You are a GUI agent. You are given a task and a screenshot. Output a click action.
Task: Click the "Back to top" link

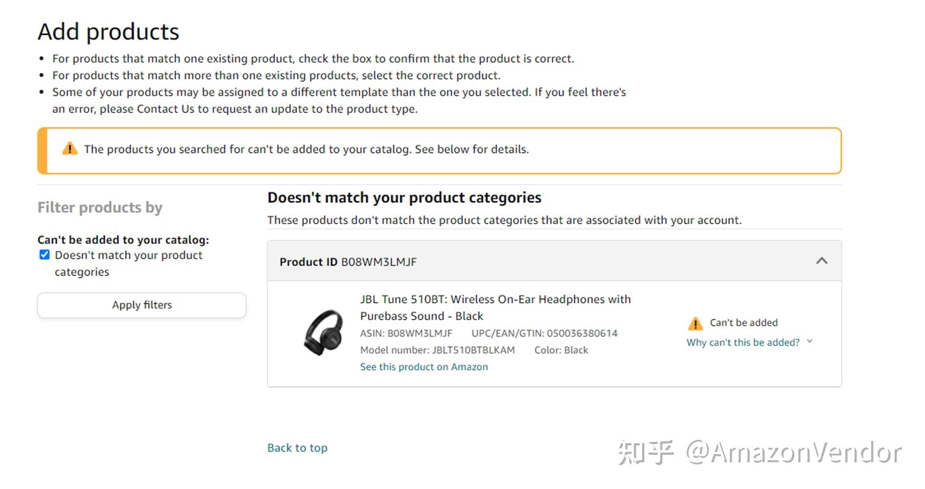[297, 448]
